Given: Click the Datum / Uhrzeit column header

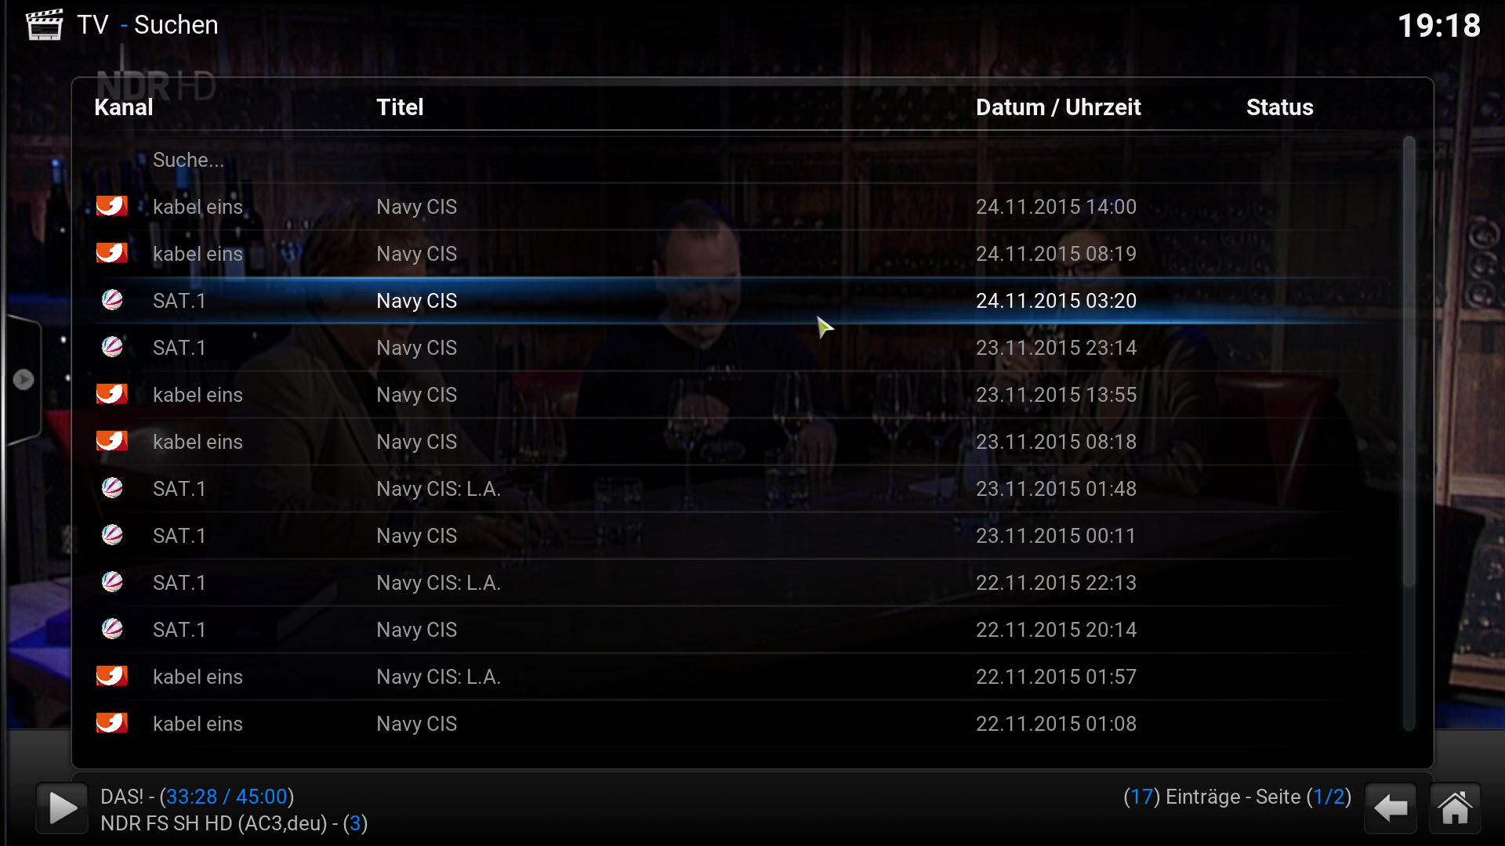Looking at the screenshot, I should pyautogui.click(x=1058, y=107).
